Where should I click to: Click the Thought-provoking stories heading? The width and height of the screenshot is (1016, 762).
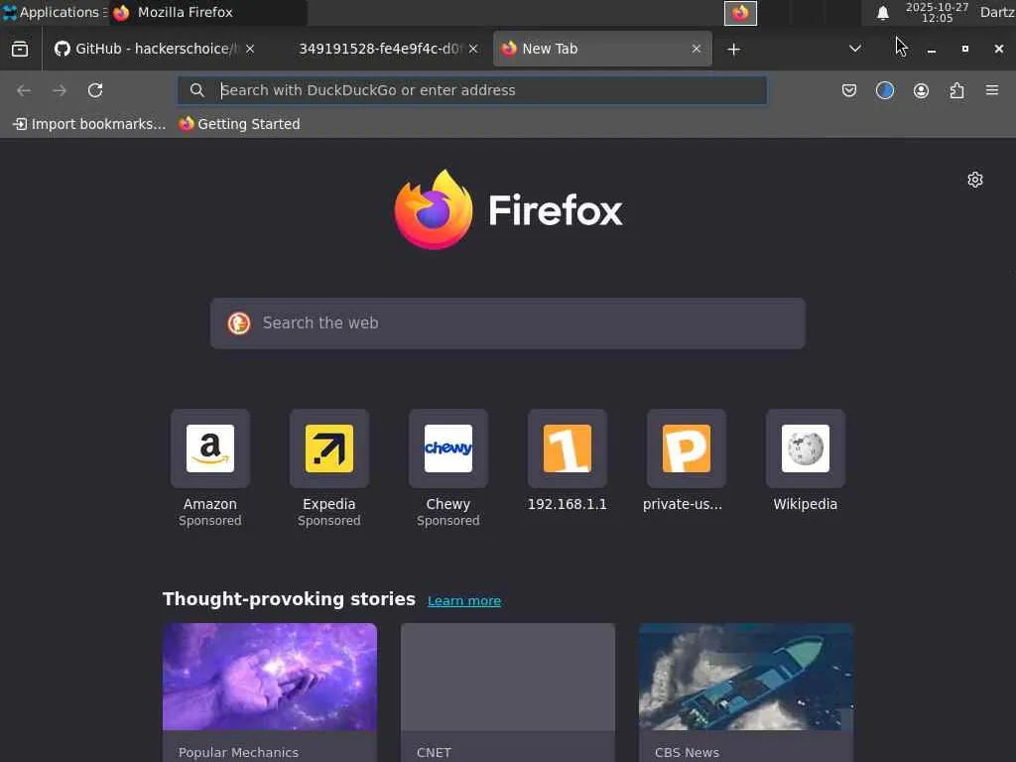pos(289,598)
